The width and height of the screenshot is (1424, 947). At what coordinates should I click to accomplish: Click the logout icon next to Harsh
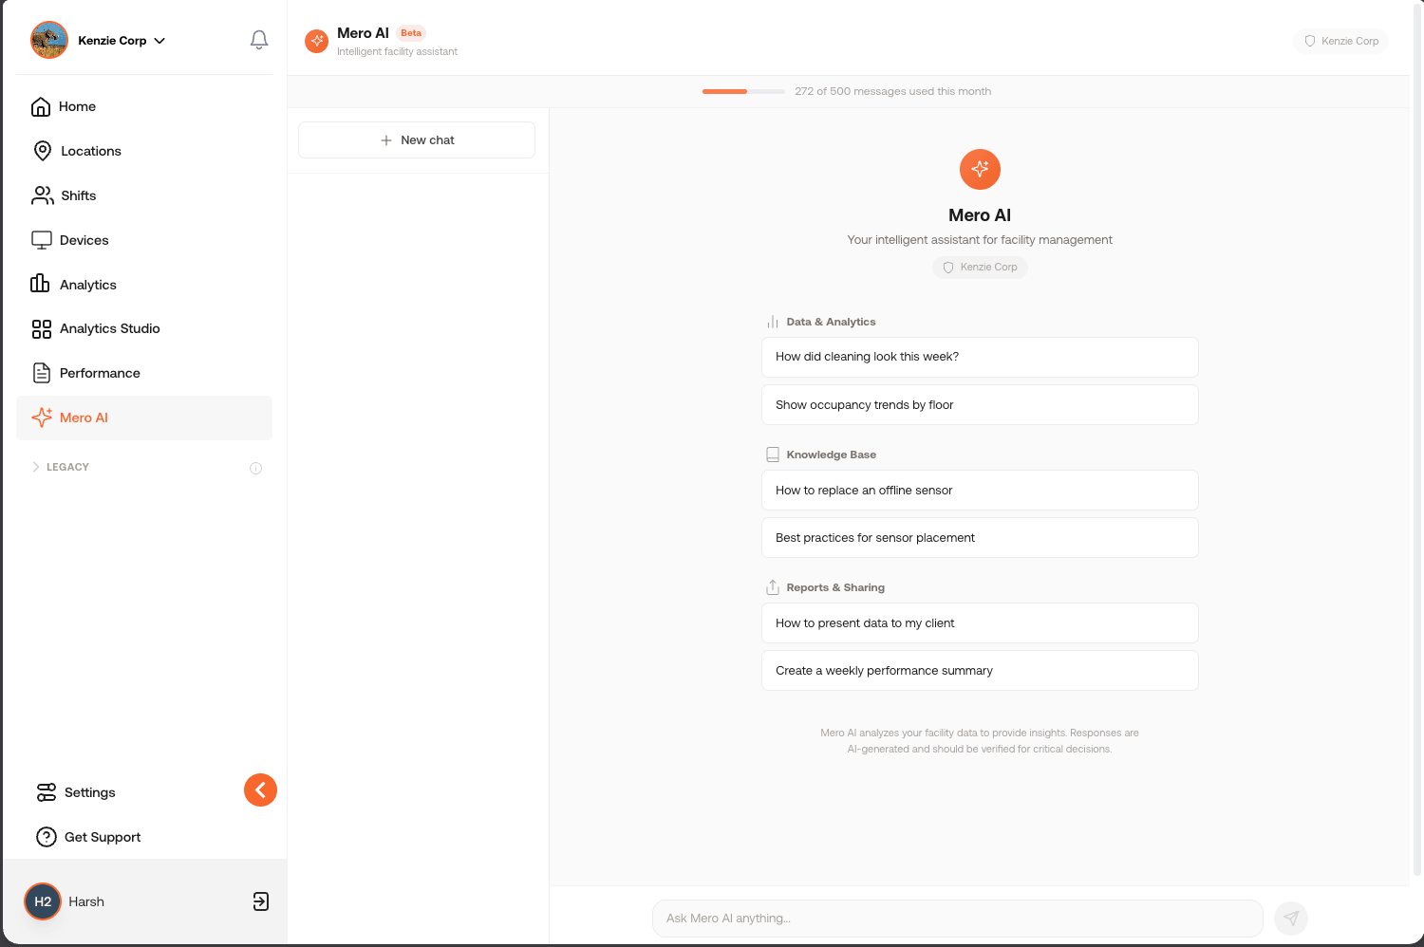pyautogui.click(x=261, y=901)
